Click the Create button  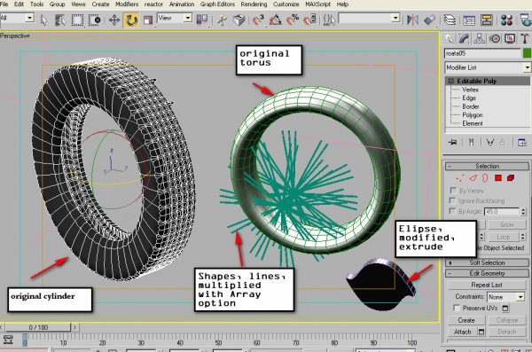coord(466,320)
